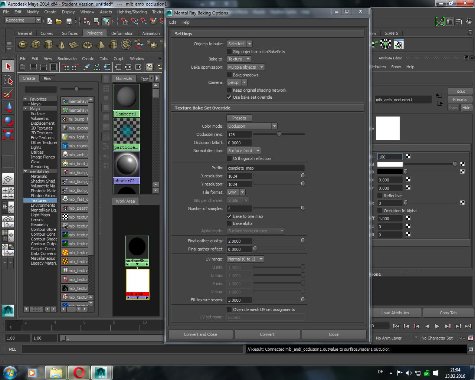Choose the Rotate tool in the toolbox

pos(8,121)
